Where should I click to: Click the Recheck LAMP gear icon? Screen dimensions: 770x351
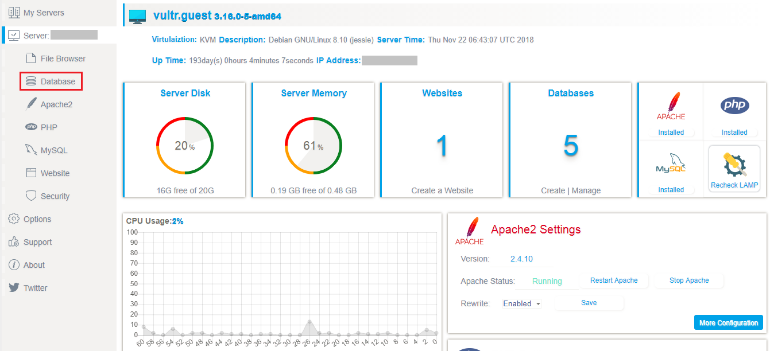pos(734,164)
